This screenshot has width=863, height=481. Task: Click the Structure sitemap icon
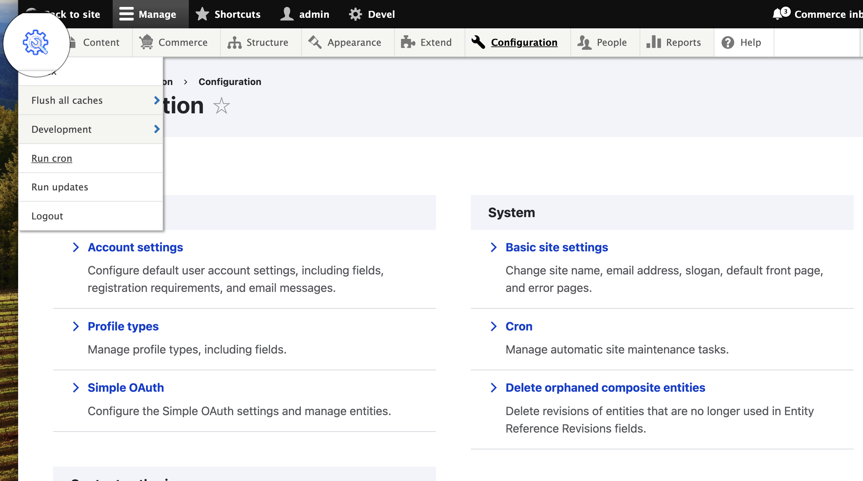tap(234, 42)
